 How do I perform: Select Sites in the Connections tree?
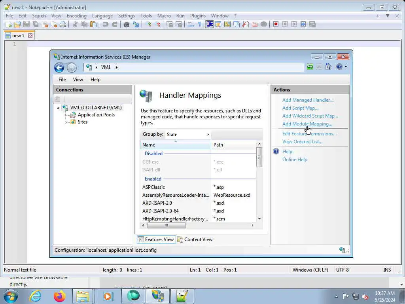click(x=83, y=122)
